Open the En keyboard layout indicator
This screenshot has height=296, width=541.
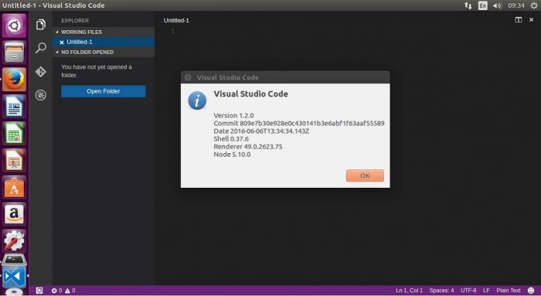pos(483,5)
